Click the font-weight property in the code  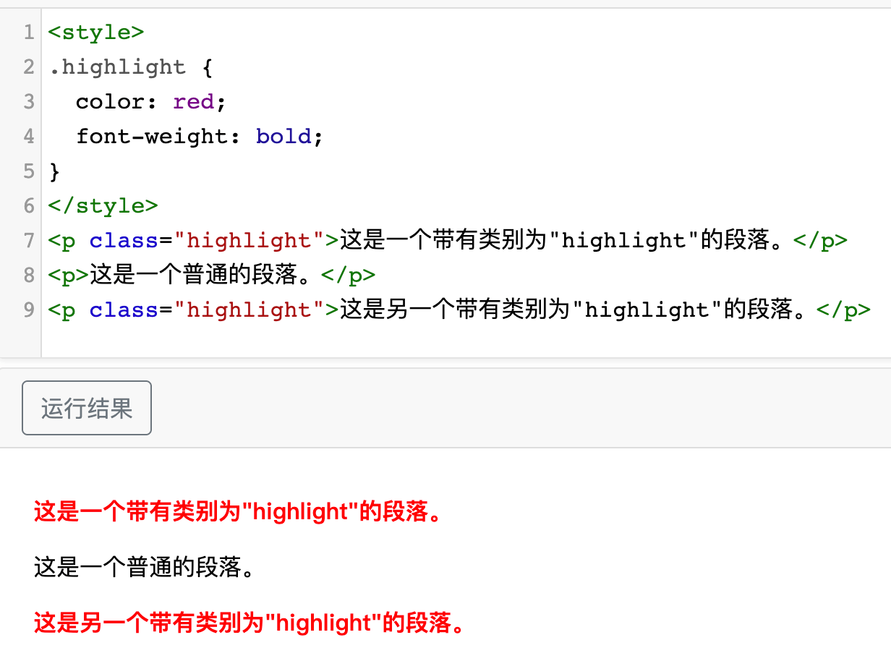coord(151,137)
